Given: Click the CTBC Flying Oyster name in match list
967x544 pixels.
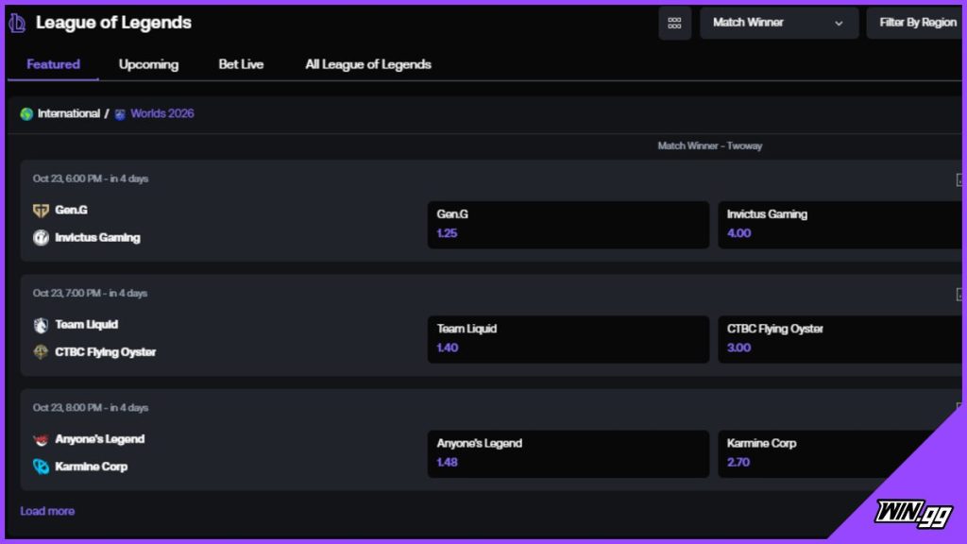Looking at the screenshot, I should click(106, 352).
